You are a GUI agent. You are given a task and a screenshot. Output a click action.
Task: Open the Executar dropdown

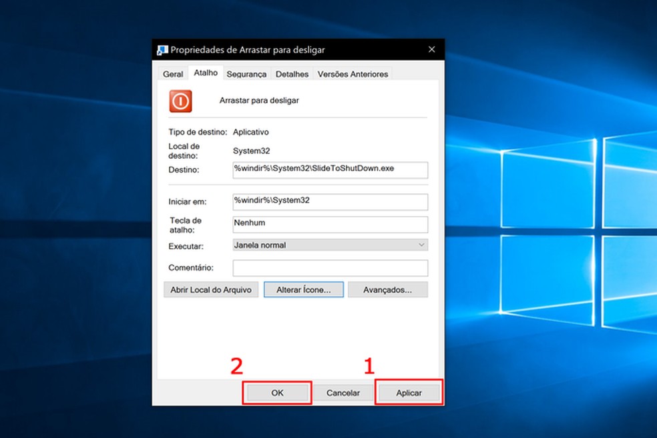(x=421, y=245)
